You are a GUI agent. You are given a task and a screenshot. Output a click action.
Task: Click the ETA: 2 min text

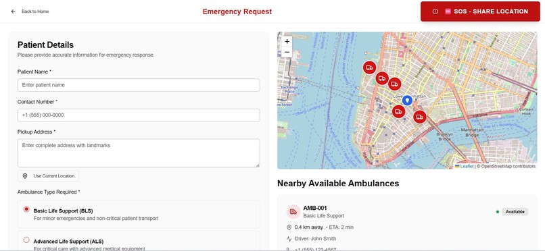pyautogui.click(x=341, y=227)
